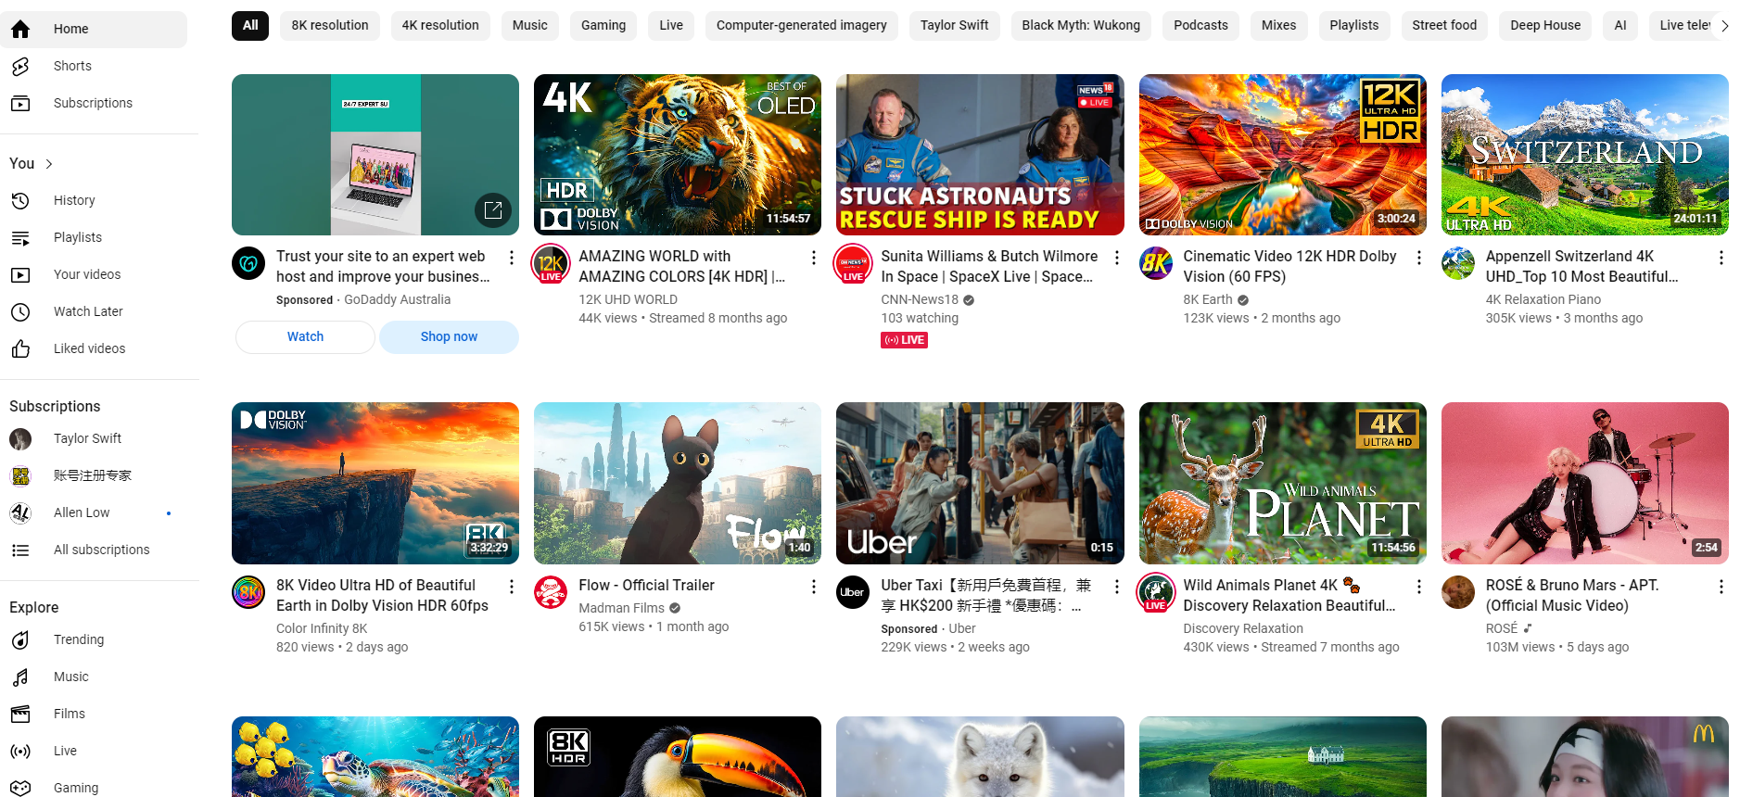Open the Playlists sidebar icon
Image resolution: width=1740 pixels, height=797 pixels.
tap(20, 237)
